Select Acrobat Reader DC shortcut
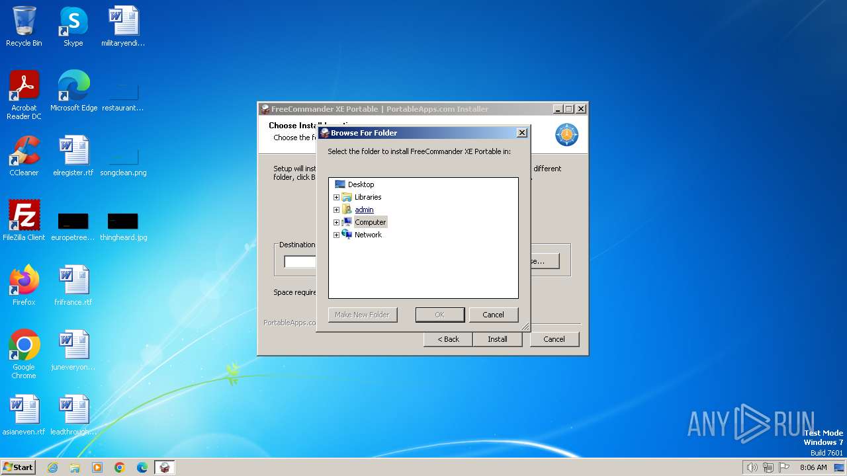This screenshot has height=476, width=847. click(x=24, y=96)
